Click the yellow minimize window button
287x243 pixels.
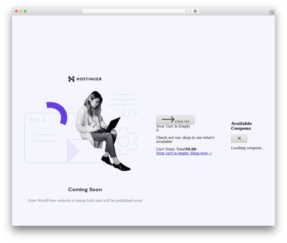(21, 11)
